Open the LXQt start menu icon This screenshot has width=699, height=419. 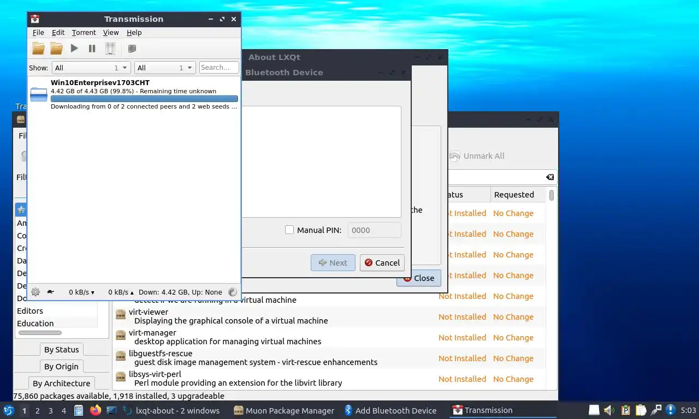click(x=8, y=410)
